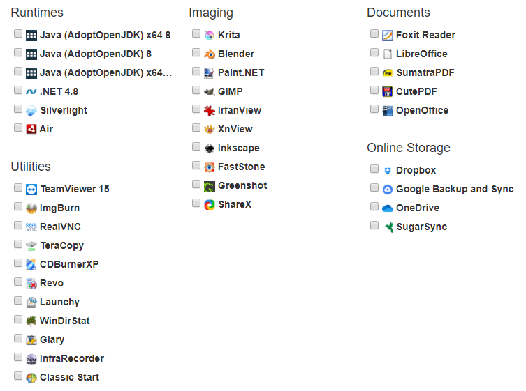
Task: Tick the OneDrive checkbox
Action: click(x=374, y=206)
